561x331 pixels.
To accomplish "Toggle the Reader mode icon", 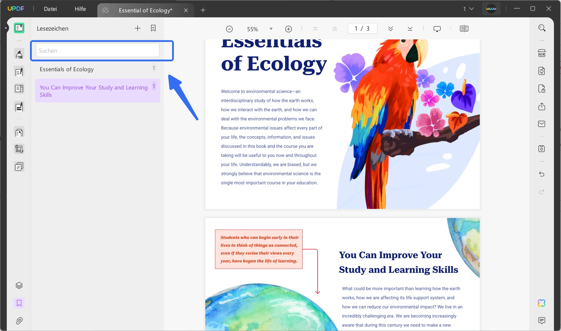I will [x=19, y=28].
